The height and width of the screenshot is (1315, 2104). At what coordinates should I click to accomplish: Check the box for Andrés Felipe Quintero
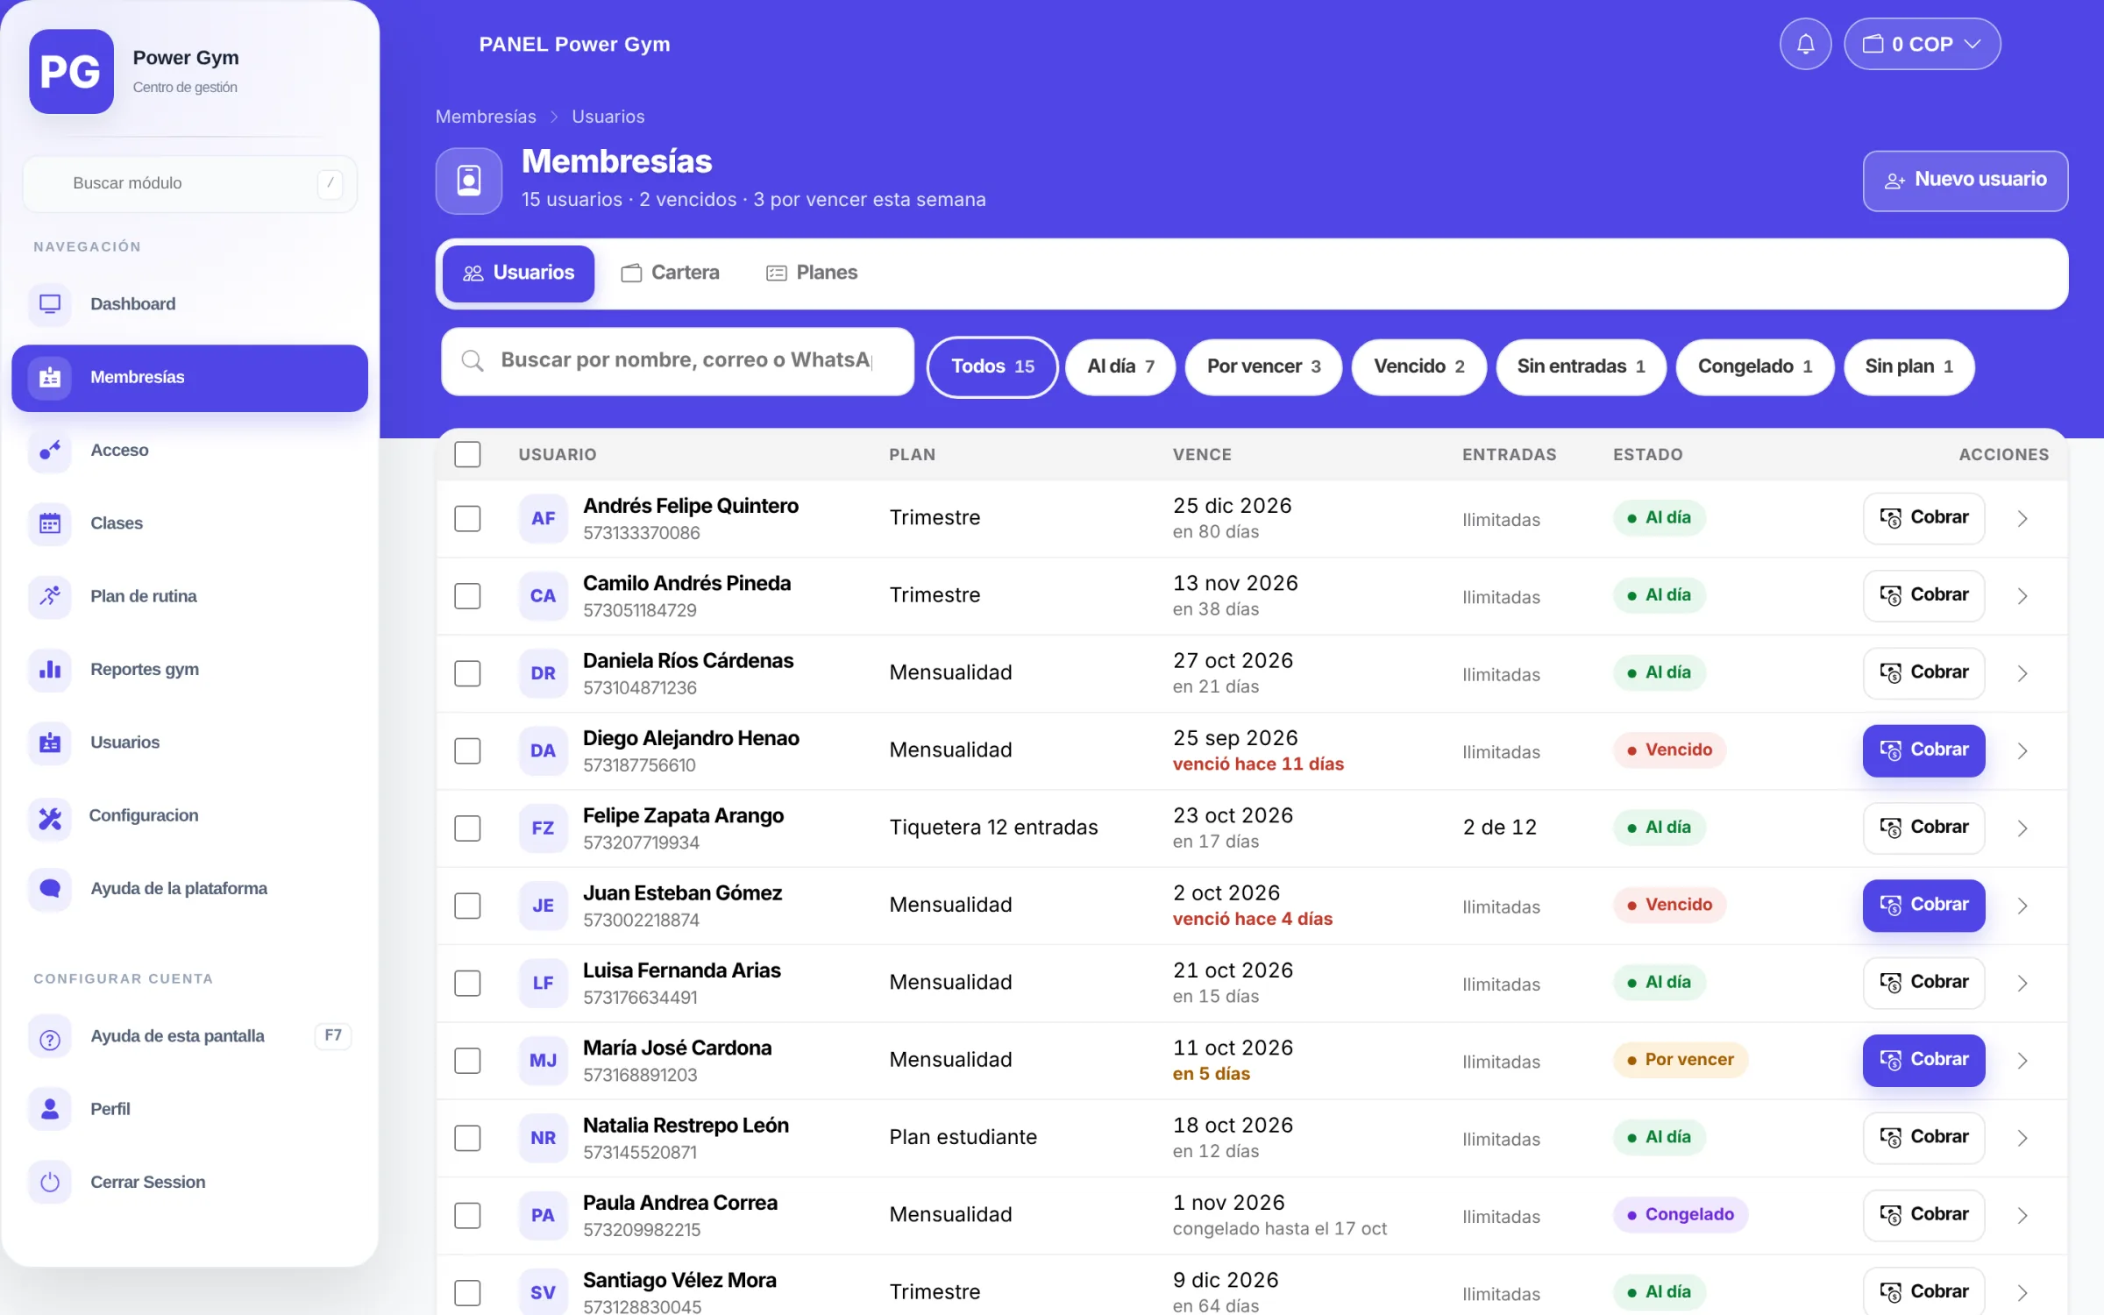(x=467, y=518)
